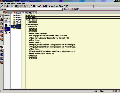Click the search icon beside refresh
Image resolution: width=120 pixels, height=93 pixels.
coord(77,9)
